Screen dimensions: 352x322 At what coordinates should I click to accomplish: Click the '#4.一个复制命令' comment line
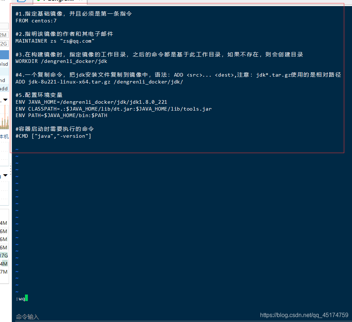click(x=178, y=75)
